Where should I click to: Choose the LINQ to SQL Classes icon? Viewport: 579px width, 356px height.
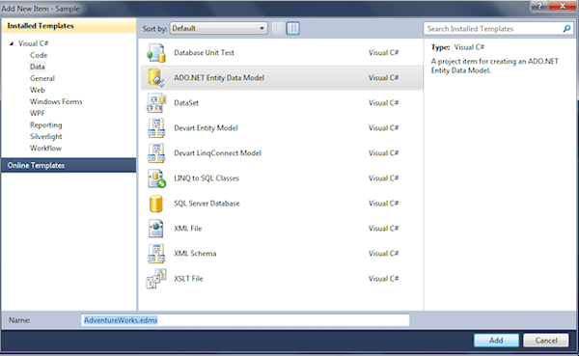(156, 178)
